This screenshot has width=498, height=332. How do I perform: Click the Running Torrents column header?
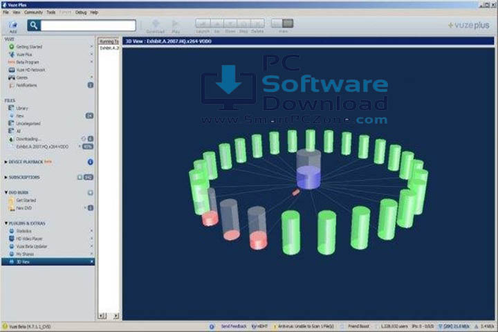point(109,41)
